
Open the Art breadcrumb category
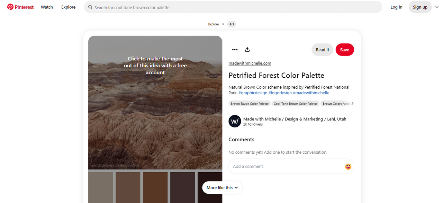click(232, 24)
